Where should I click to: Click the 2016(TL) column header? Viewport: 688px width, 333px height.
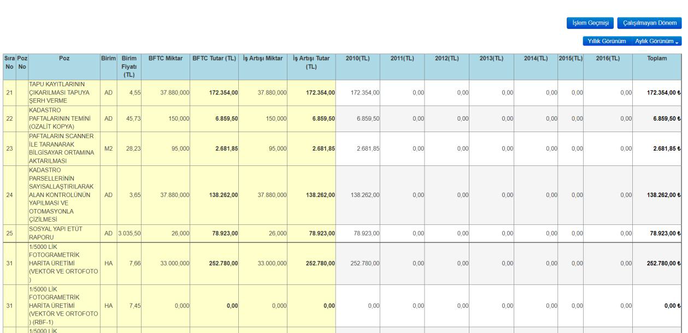[609, 58]
